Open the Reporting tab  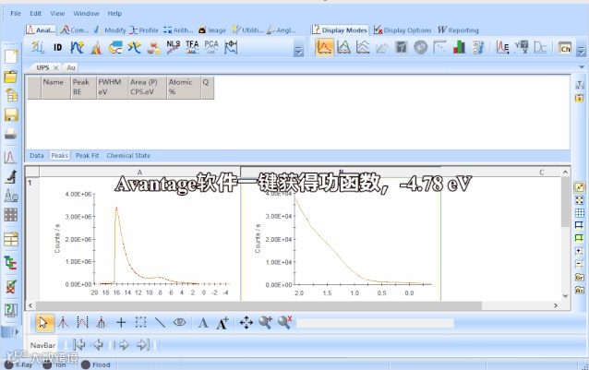point(458,30)
